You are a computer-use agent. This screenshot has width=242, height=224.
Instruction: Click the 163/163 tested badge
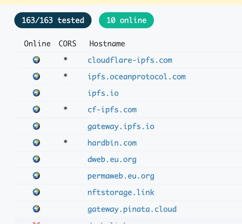[x=53, y=20]
